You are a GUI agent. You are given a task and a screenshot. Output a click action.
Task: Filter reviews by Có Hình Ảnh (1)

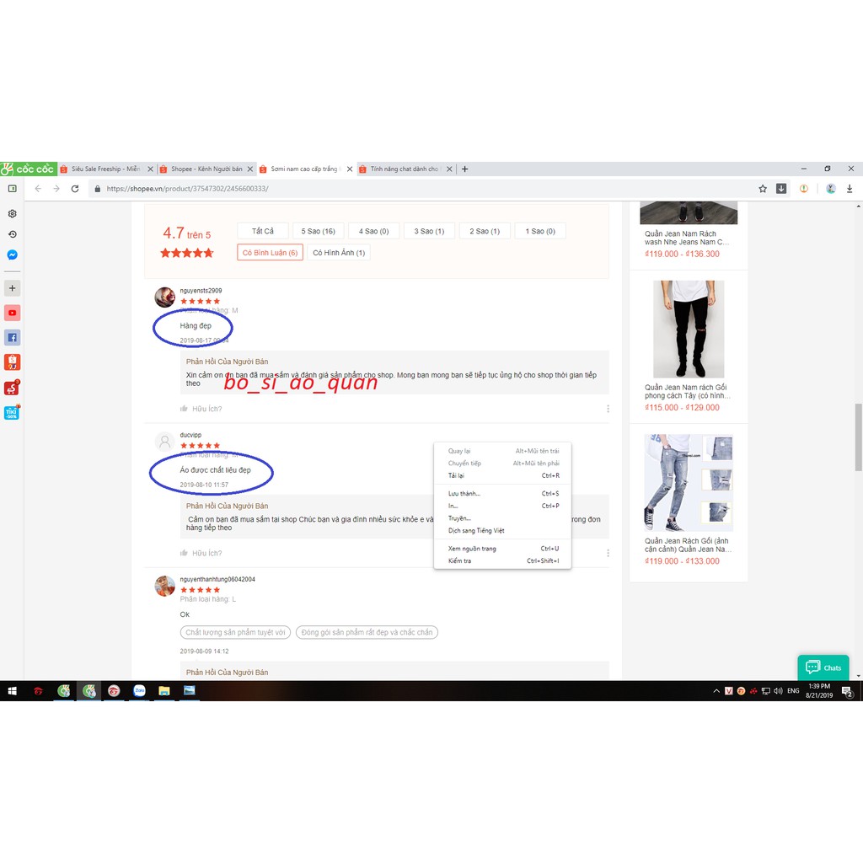click(x=338, y=252)
